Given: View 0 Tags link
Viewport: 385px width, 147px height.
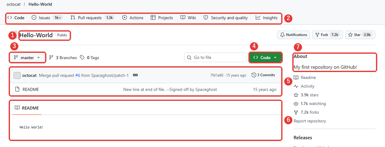Looking at the screenshot, I should click(x=90, y=58).
